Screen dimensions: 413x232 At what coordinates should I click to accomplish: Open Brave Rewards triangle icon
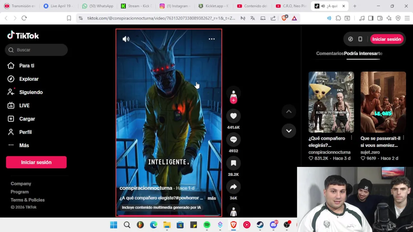point(294,18)
